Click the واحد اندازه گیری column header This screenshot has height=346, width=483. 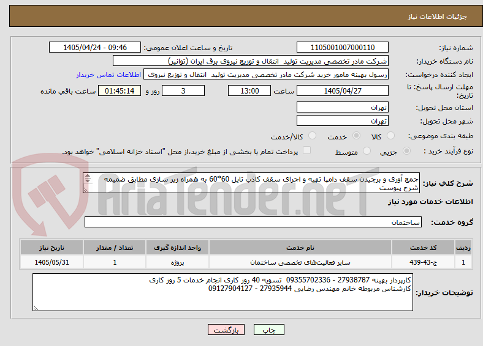177,248
